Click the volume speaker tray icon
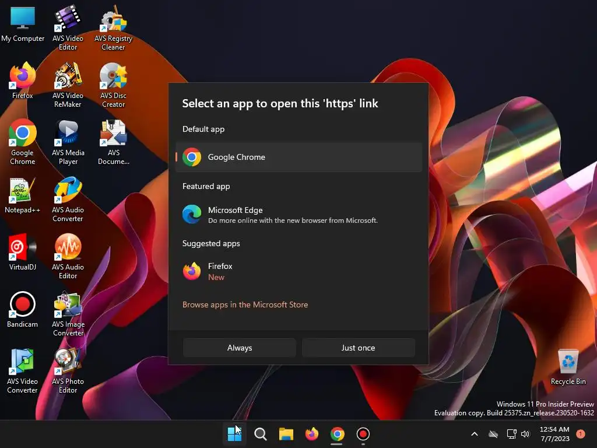Viewport: 597px width, 448px height. pyautogui.click(x=525, y=434)
